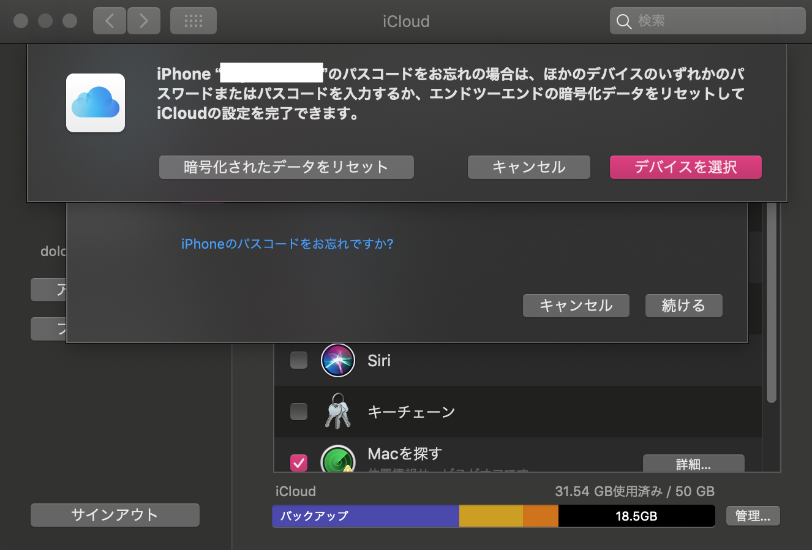Select the yellow storage bar segment
Screen dimensions: 812x550
pyautogui.click(x=491, y=516)
